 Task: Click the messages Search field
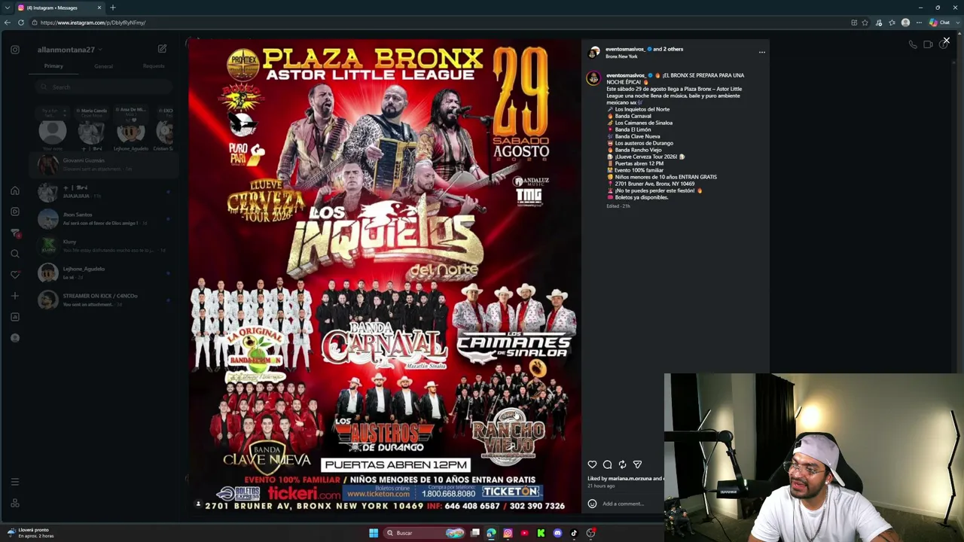[x=105, y=87]
